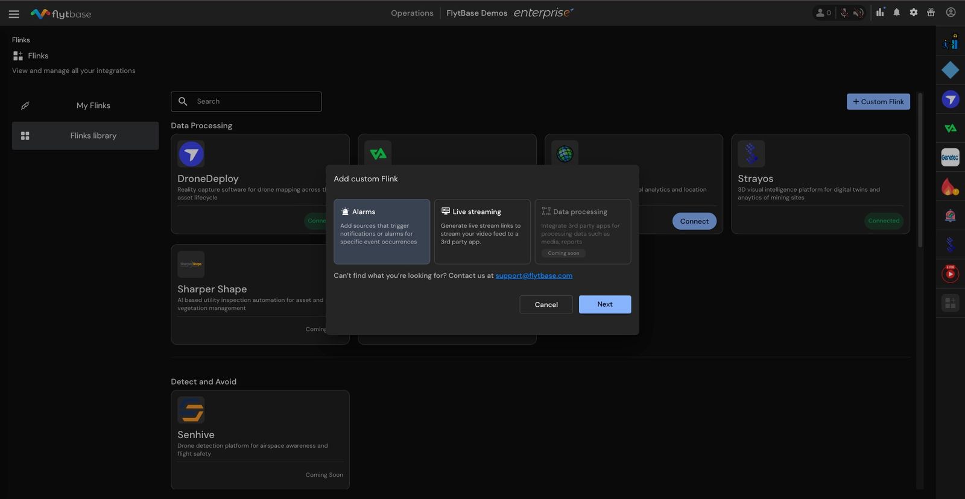The width and height of the screenshot is (965, 499).
Task: Open the participants count indicator
Action: point(823,13)
